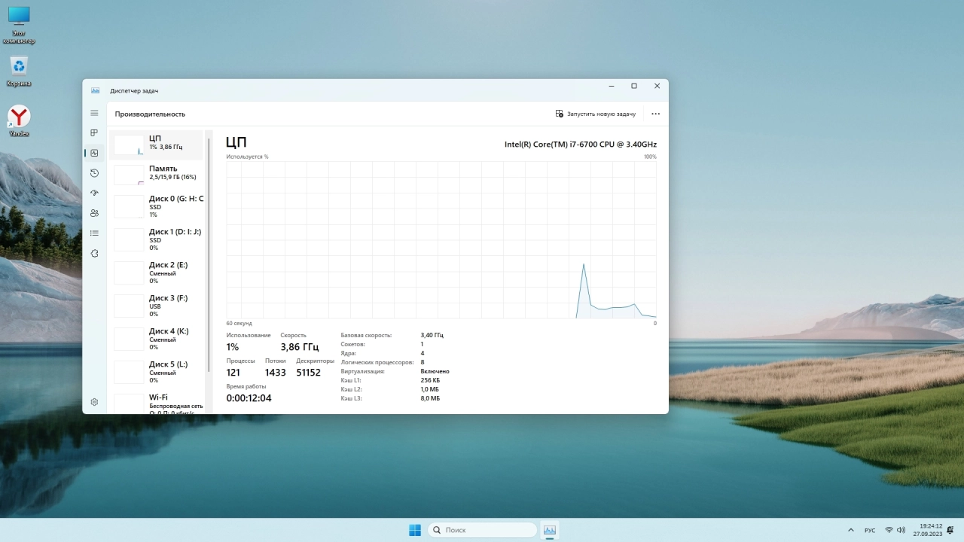The height and width of the screenshot is (542, 964).
Task: Click the Кэш L3 value 8,0 МБ
Action: tap(430, 398)
